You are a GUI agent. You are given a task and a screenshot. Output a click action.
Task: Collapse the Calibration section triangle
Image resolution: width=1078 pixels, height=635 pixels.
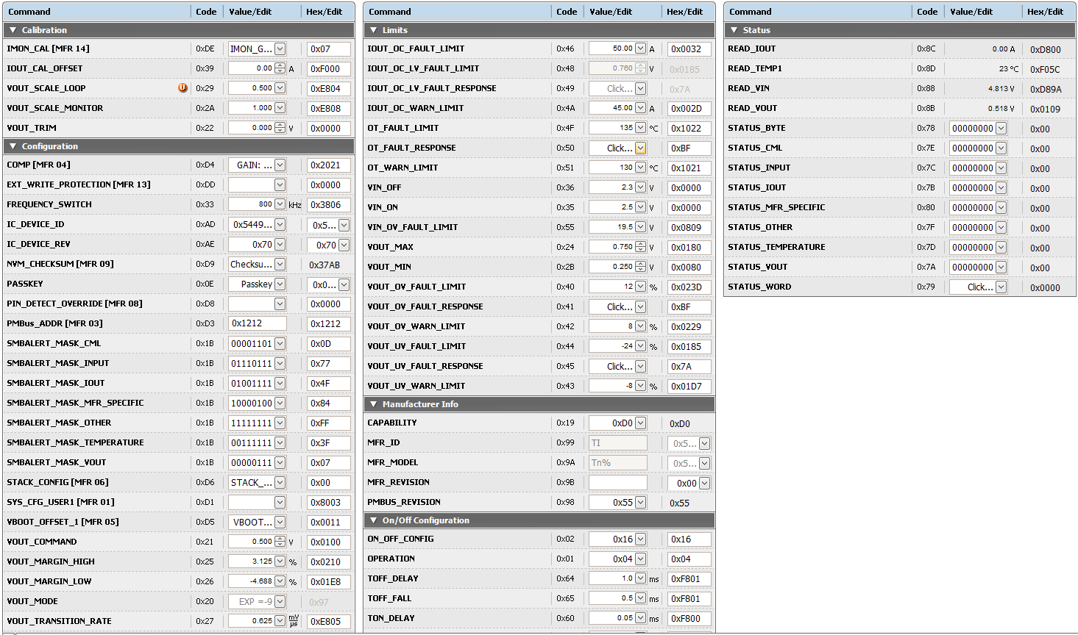(13, 30)
